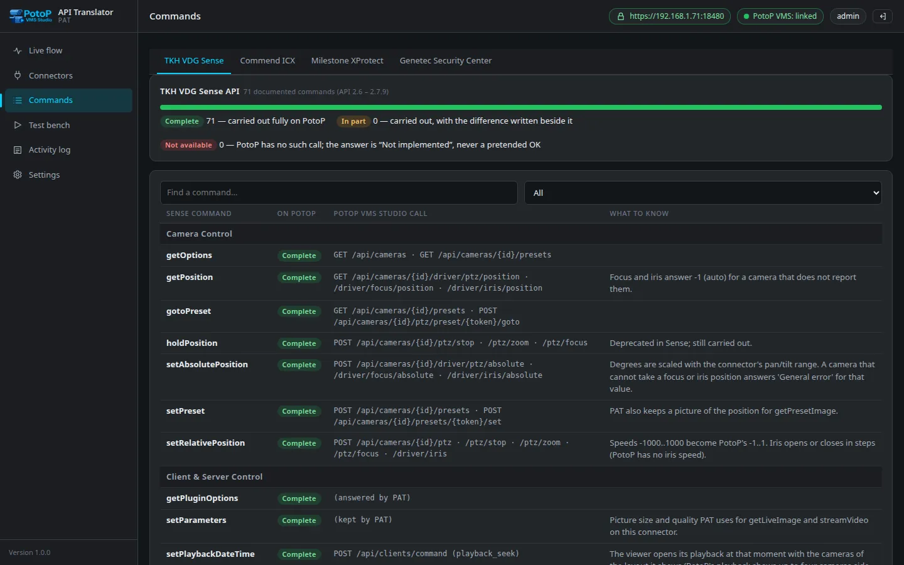Click the green dot in PotoP VMS status
Screen dimensions: 904x565
[746, 16]
